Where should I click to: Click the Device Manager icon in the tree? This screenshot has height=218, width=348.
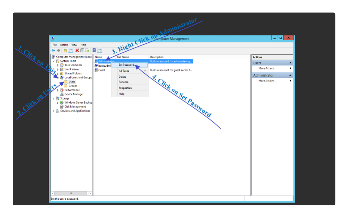[x=62, y=94]
